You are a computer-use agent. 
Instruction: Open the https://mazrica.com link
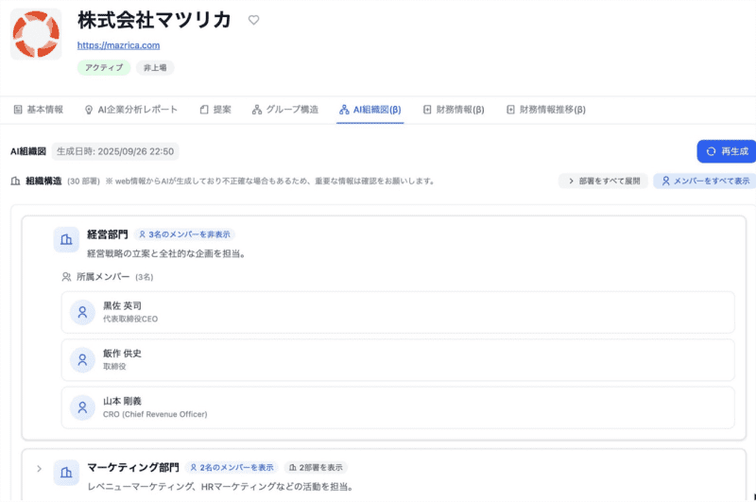pyautogui.click(x=118, y=44)
